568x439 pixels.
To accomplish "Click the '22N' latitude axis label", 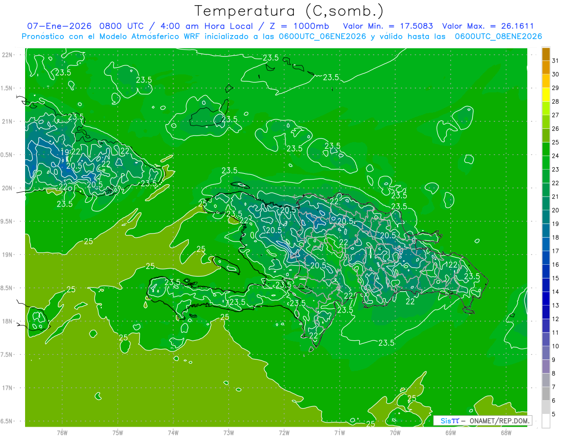I will pyautogui.click(x=7, y=54).
